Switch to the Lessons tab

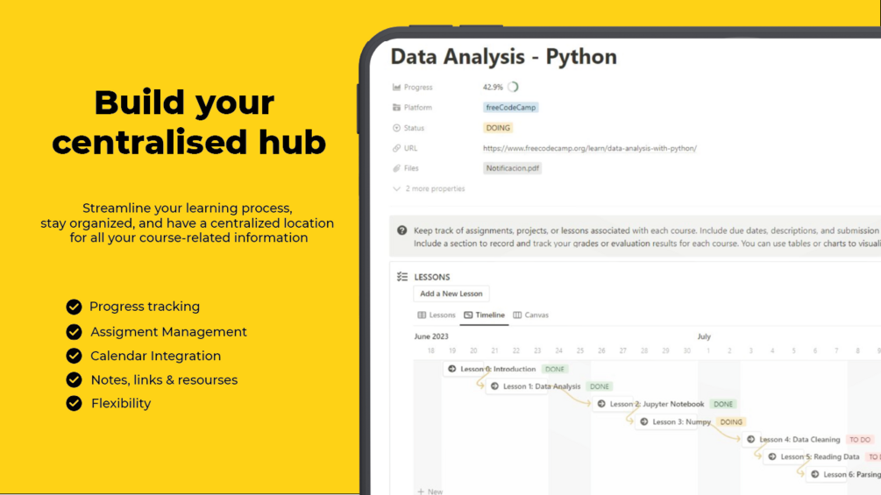pos(437,315)
